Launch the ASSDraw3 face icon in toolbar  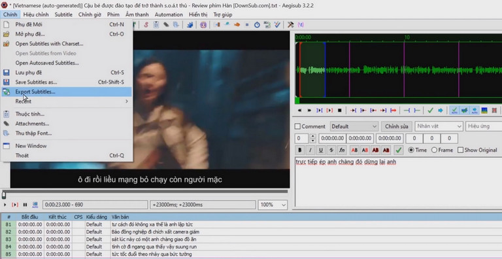203,25
